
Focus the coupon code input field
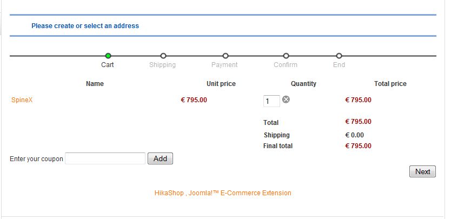(105, 158)
